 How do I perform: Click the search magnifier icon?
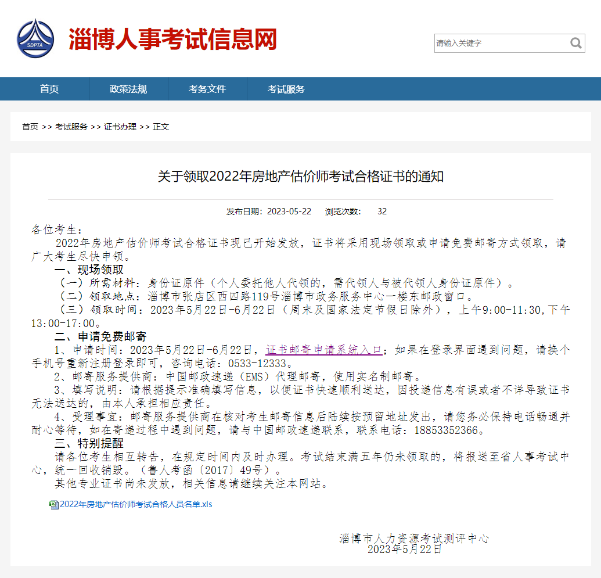pos(575,43)
